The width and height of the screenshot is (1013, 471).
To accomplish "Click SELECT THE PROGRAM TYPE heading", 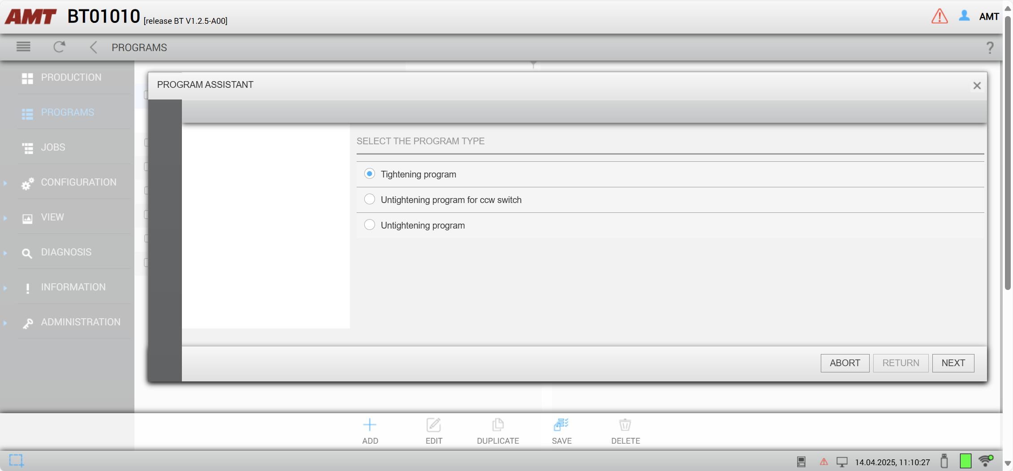I will click(420, 141).
